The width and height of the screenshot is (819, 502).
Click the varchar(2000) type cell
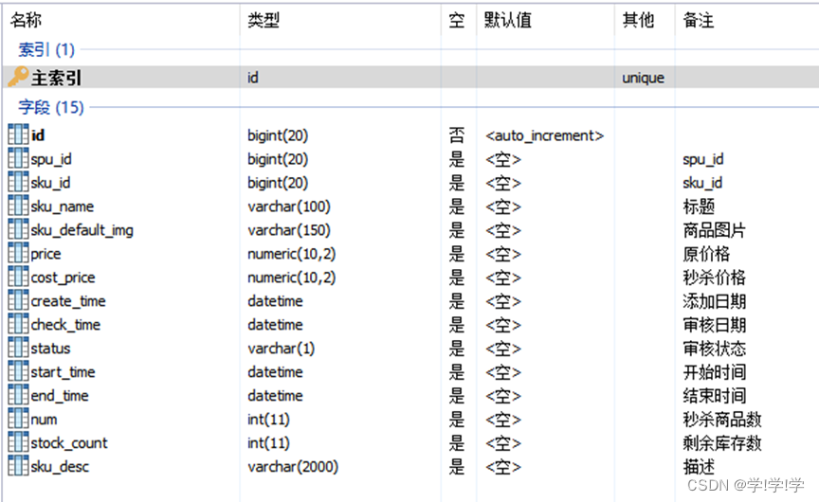pyautogui.click(x=293, y=467)
